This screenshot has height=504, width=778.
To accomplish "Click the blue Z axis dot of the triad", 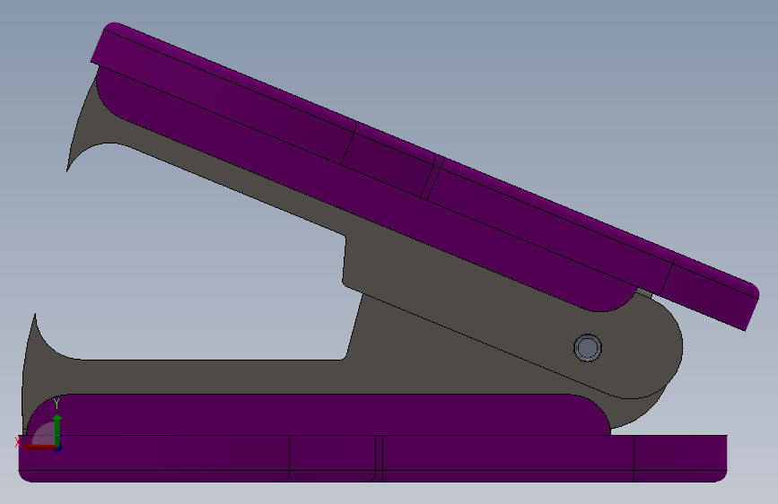I will 58,448.
